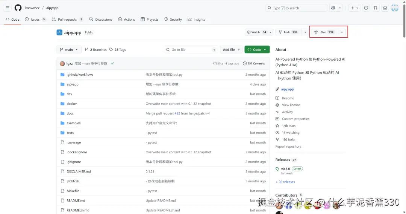The width and height of the screenshot is (406, 214).
Task: Open the Add file dropdown
Action: pyautogui.click(x=231, y=50)
